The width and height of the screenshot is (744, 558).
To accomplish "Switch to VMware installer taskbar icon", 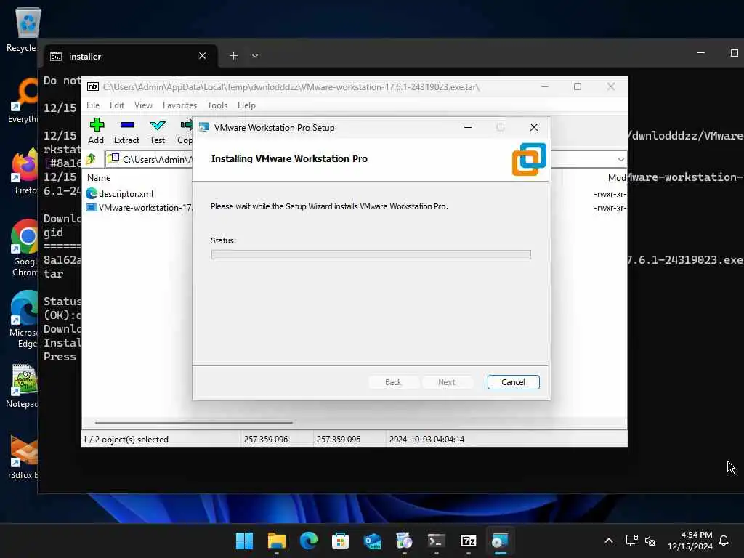I will (500, 541).
